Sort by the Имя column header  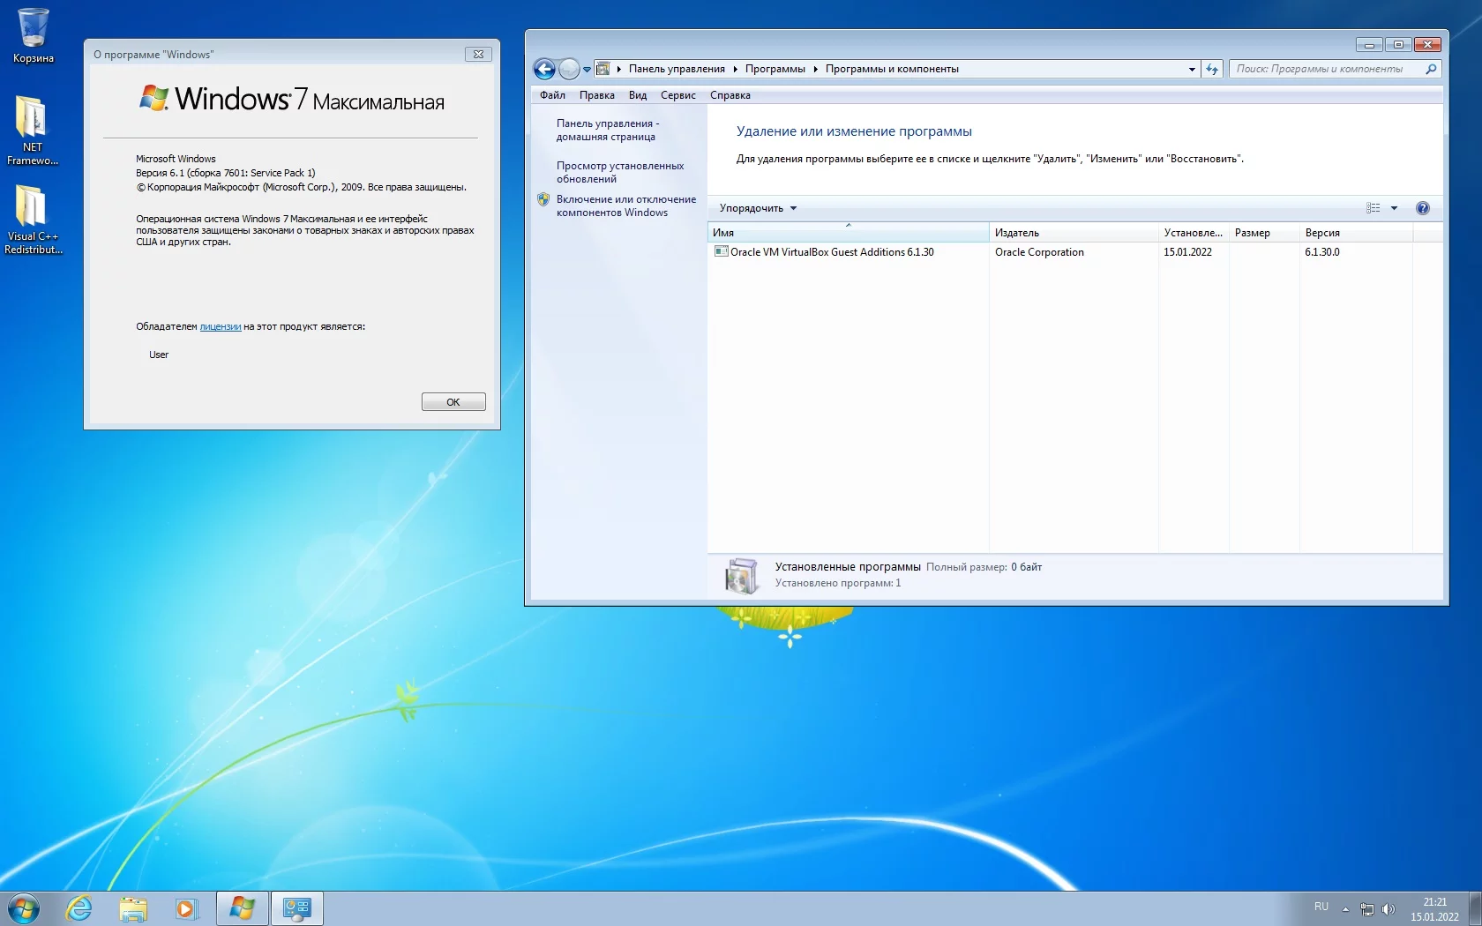pyautogui.click(x=848, y=233)
